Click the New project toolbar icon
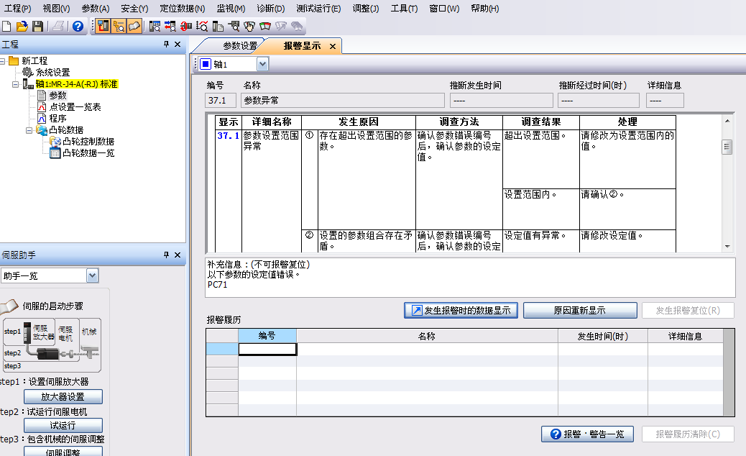The width and height of the screenshot is (746, 456). [x=6, y=27]
